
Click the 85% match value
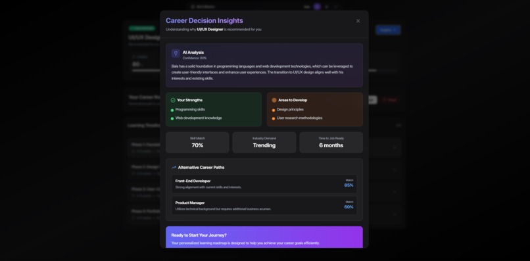(x=349, y=185)
